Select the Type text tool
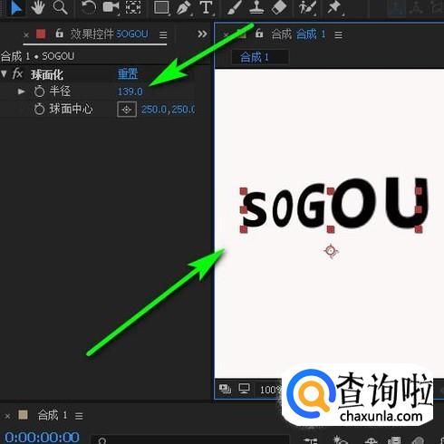This screenshot has height=444, width=444. 207,8
